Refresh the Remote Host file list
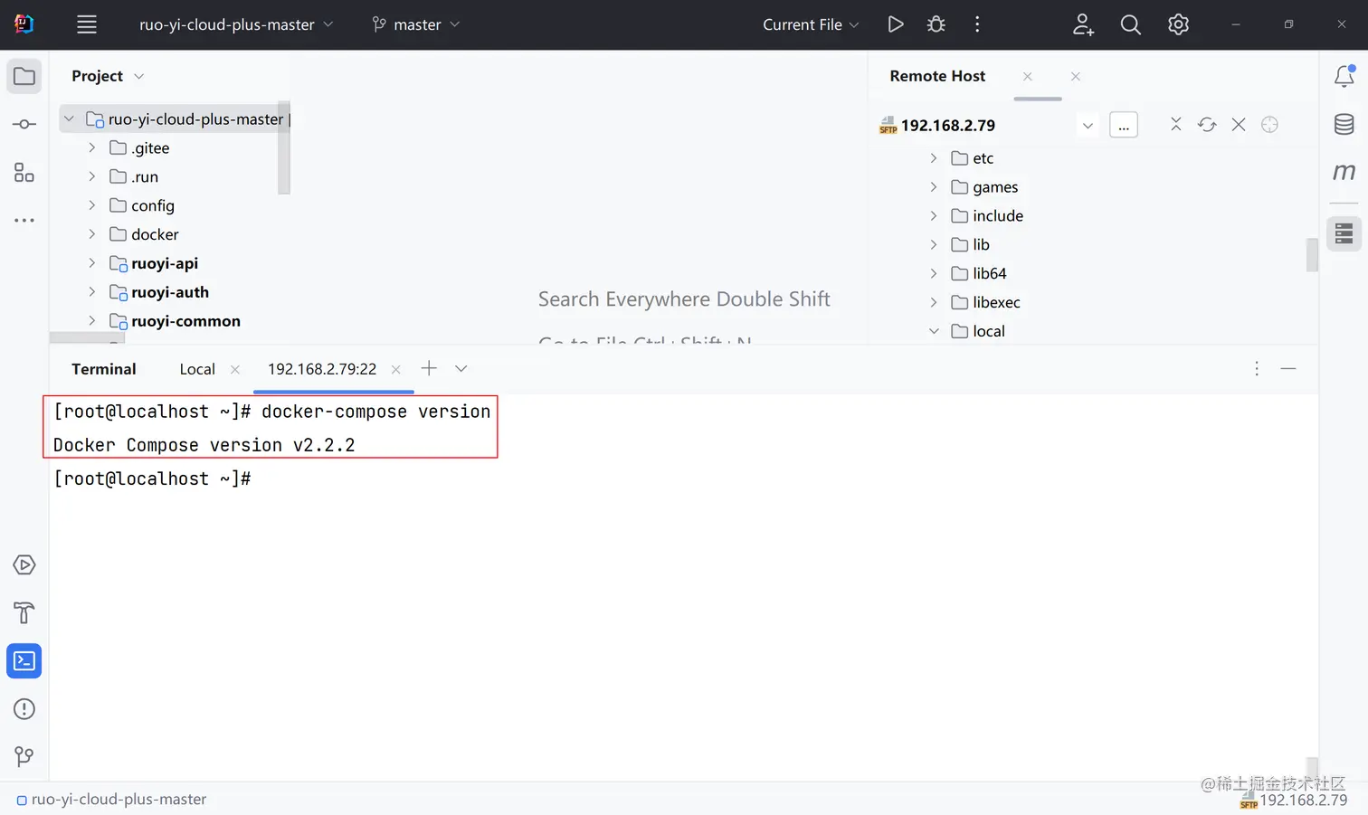The image size is (1368, 815). (1207, 124)
